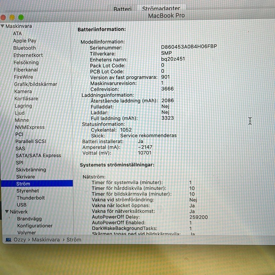Switch to the Strömadapter tab
The image size is (275, 275).
pyautogui.click(x=161, y=9)
